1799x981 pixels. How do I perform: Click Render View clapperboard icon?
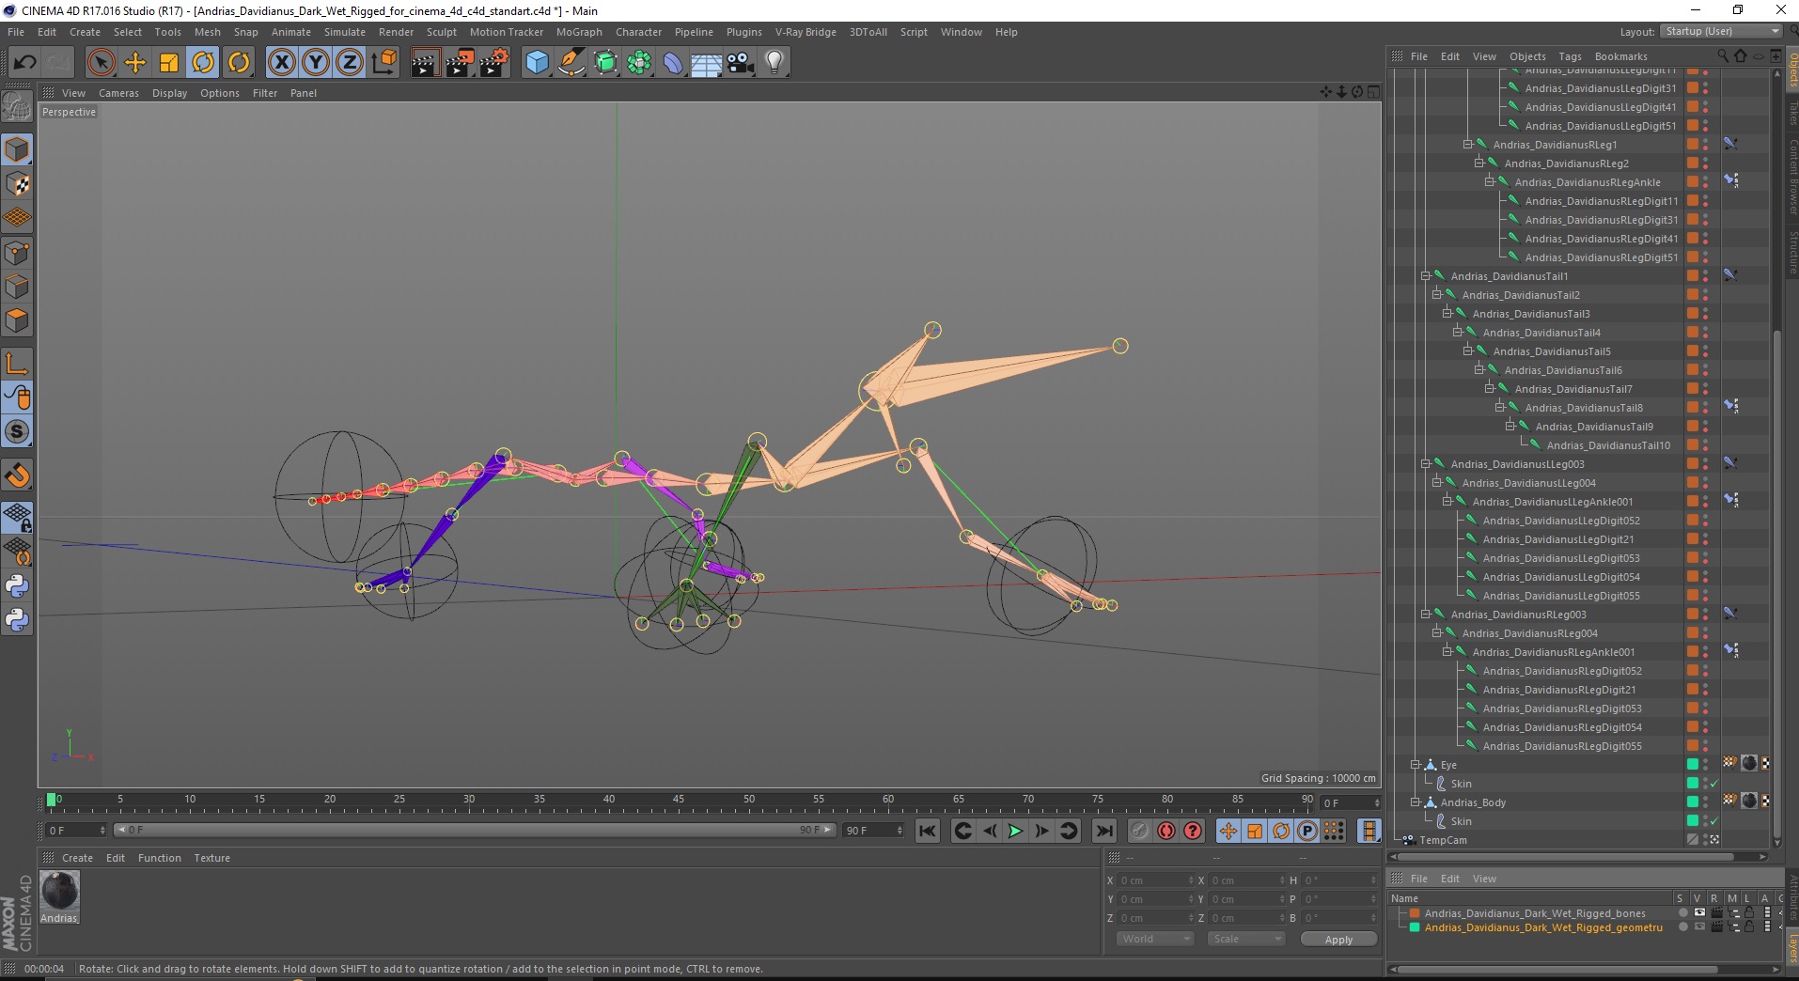pyautogui.click(x=425, y=63)
